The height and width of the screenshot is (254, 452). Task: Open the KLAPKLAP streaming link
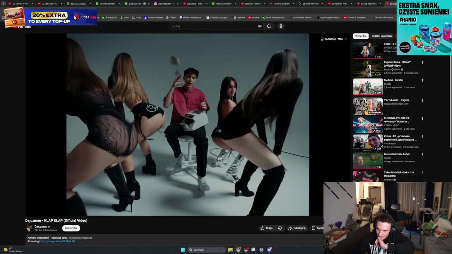tap(58, 241)
